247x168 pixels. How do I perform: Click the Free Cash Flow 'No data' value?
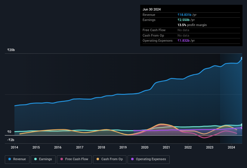point(183,30)
